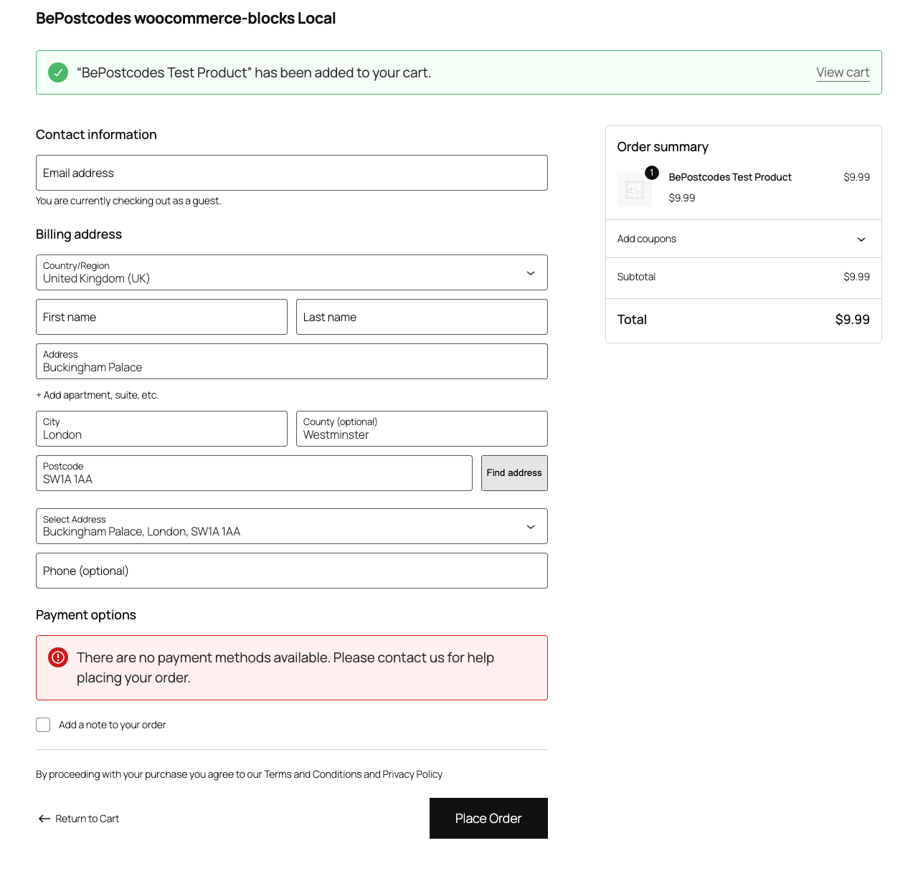Screen dimensions: 918x876
Task: Click the BePostcodes Test Product name in order summary
Action: point(730,177)
